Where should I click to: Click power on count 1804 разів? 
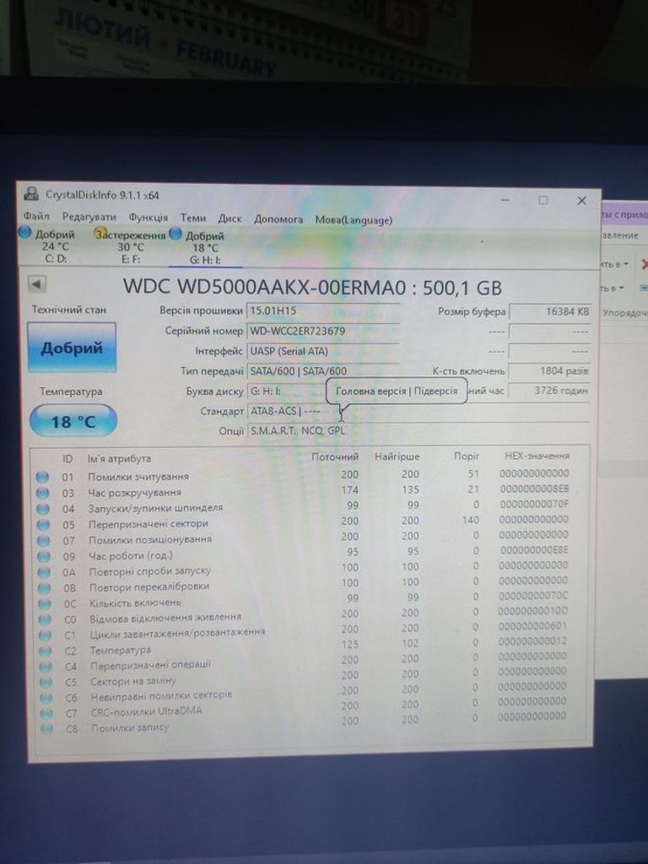[x=549, y=371]
